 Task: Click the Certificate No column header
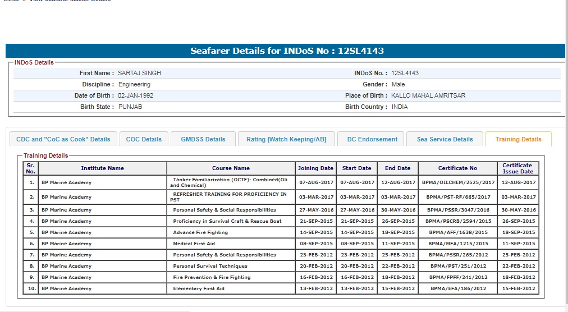pos(457,168)
